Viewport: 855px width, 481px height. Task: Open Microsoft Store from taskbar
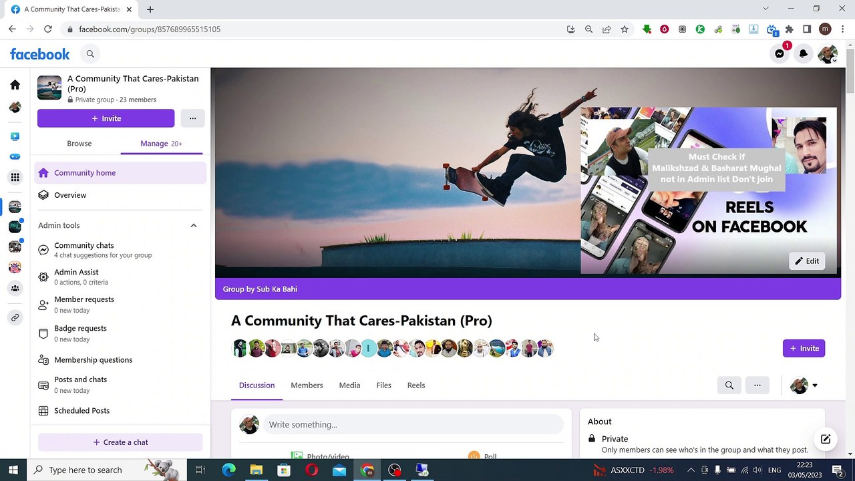284,470
